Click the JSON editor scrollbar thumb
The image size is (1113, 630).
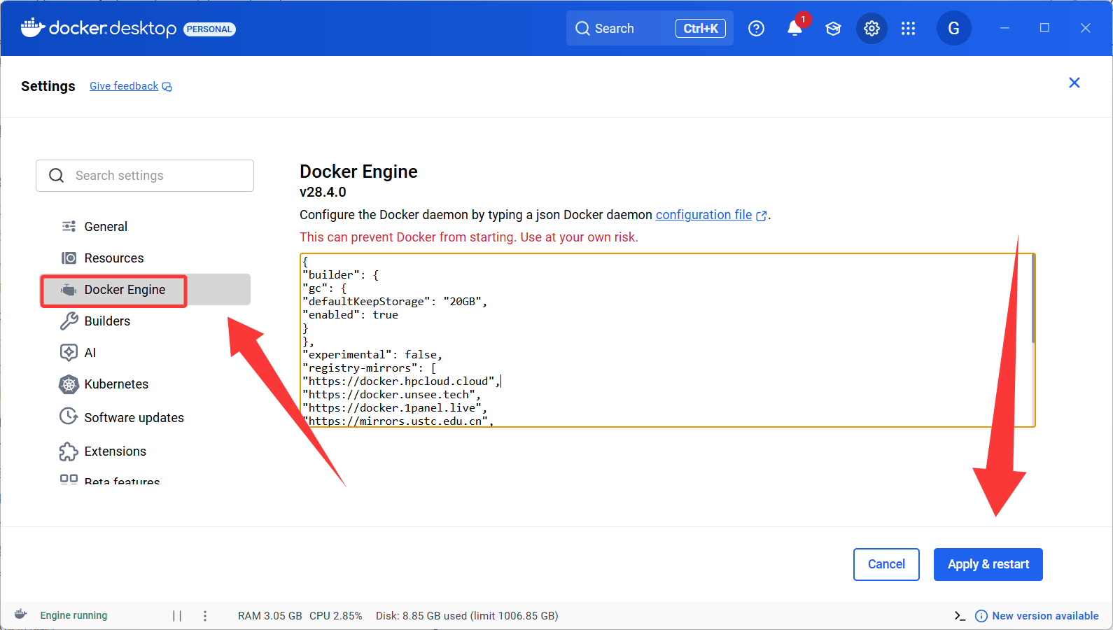(x=1032, y=299)
